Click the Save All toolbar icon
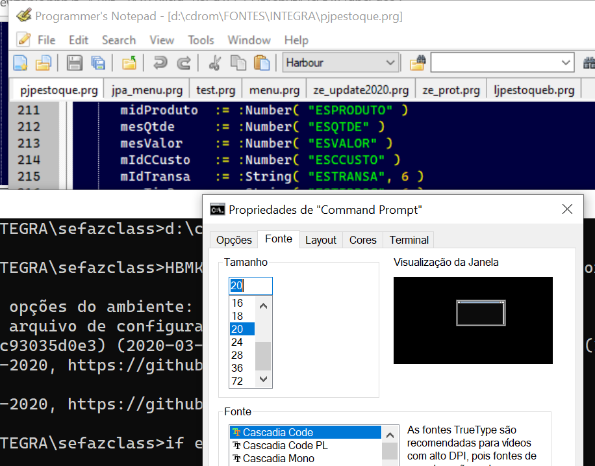595x466 pixels. tap(97, 63)
